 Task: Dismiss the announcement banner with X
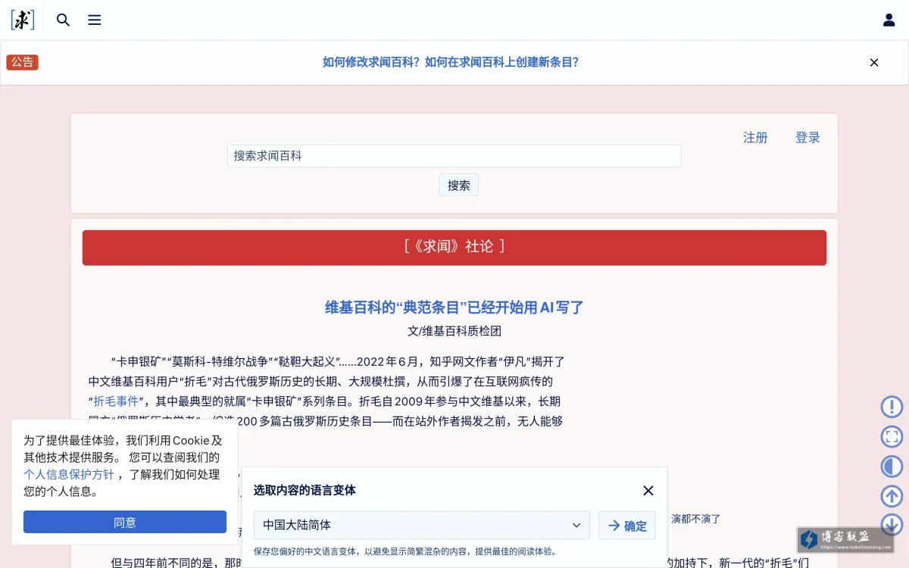(874, 63)
